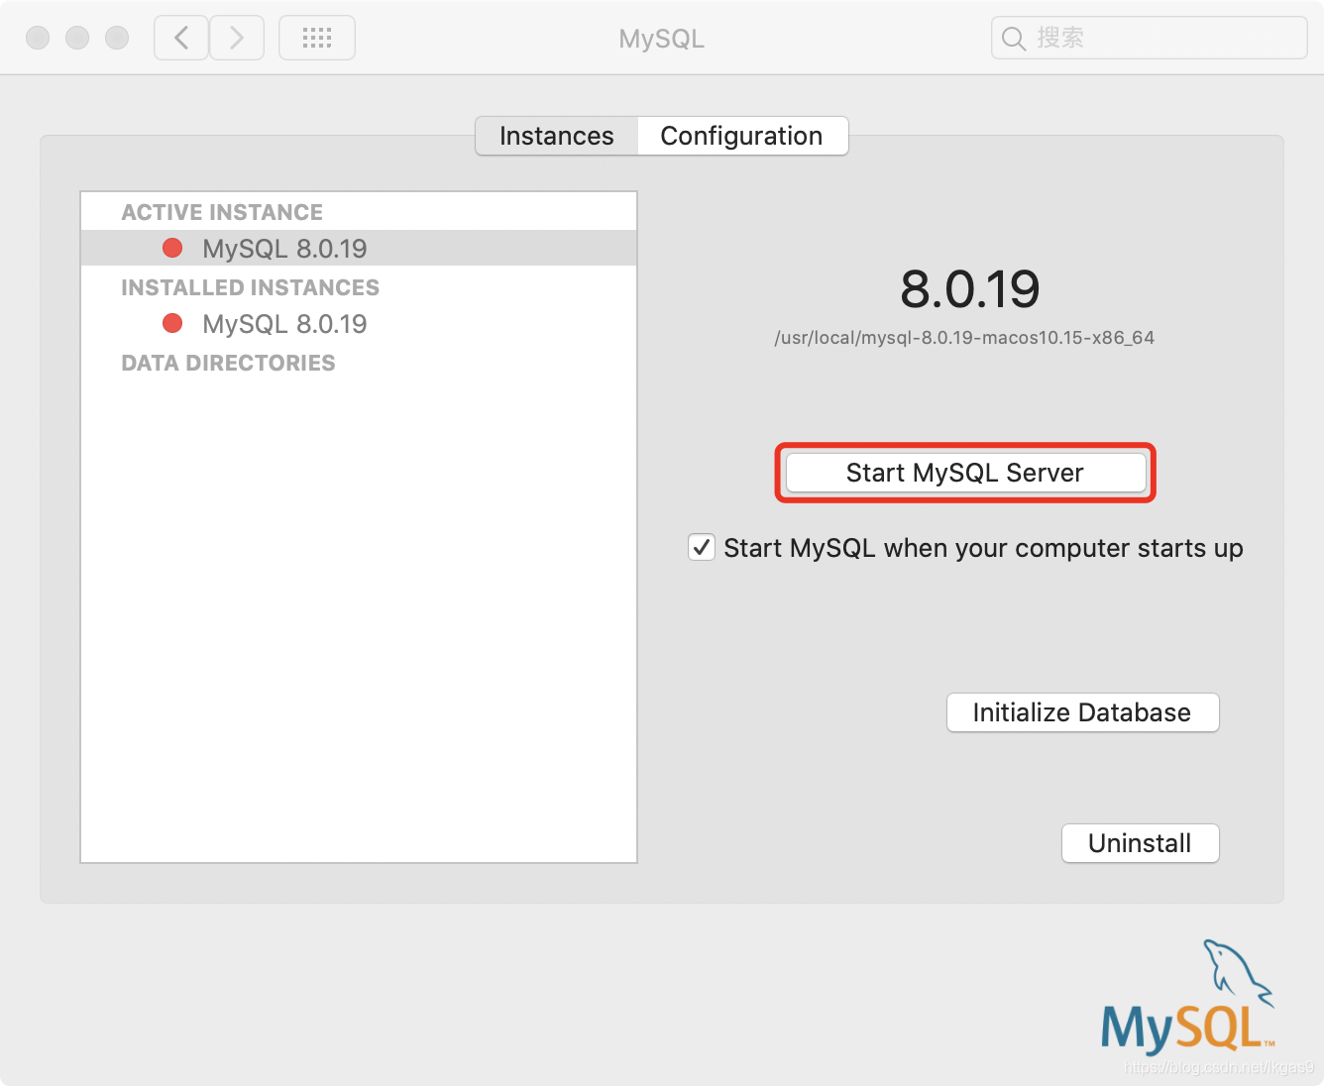Click the search magnifier icon
Viewport: 1324px width, 1086px height.
1013,39
